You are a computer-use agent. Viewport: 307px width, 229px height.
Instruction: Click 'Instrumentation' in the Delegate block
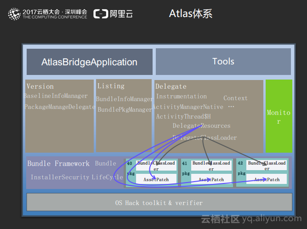click(181, 97)
